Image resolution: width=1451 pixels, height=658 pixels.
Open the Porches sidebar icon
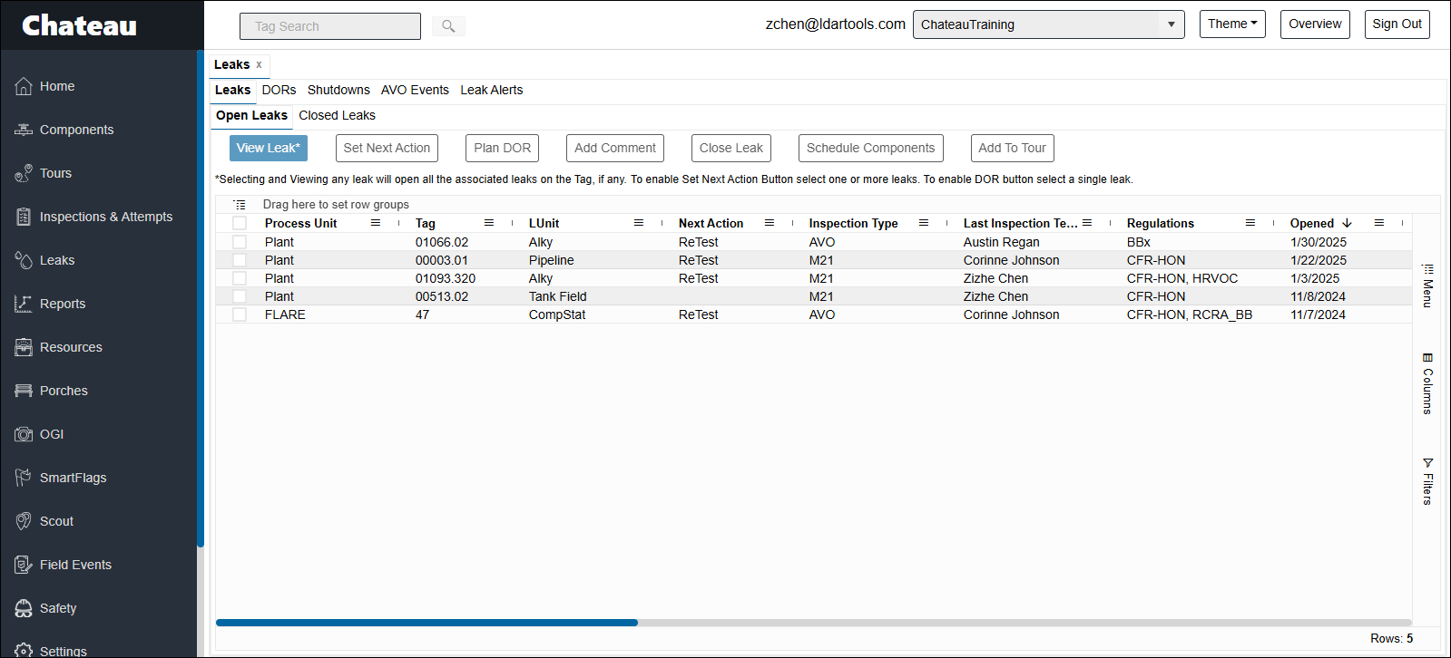[x=24, y=391]
